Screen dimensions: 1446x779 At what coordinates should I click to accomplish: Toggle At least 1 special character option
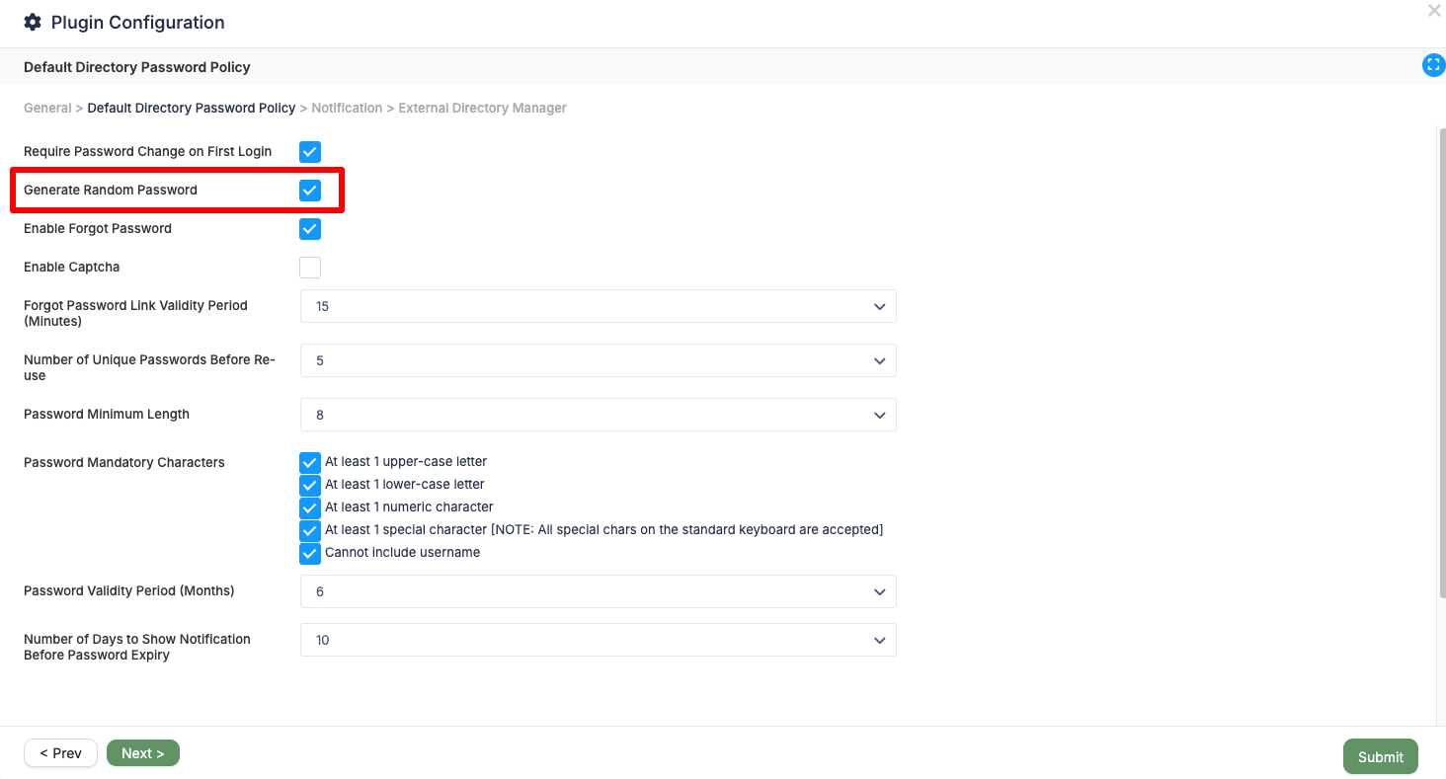click(x=310, y=530)
